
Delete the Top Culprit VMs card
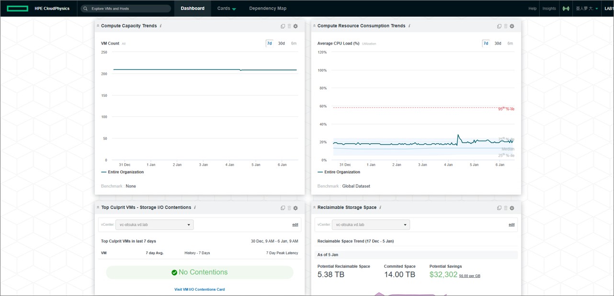coord(289,208)
